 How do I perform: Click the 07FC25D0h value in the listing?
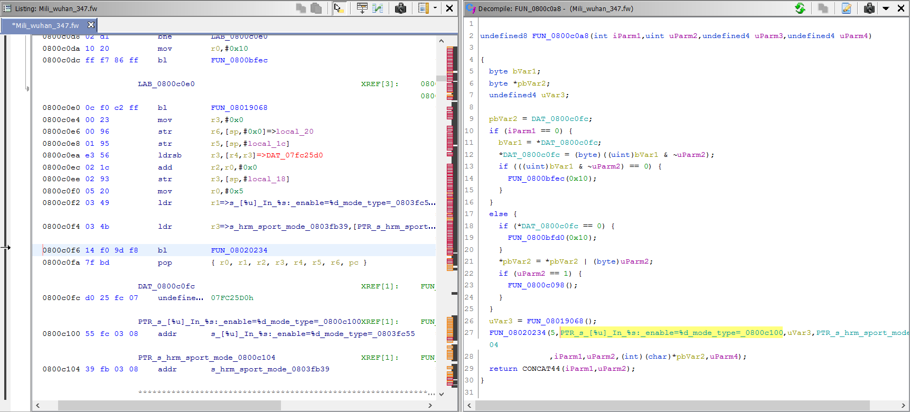click(x=232, y=298)
